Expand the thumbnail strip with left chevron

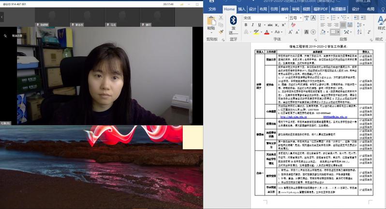[x=2, y=16]
